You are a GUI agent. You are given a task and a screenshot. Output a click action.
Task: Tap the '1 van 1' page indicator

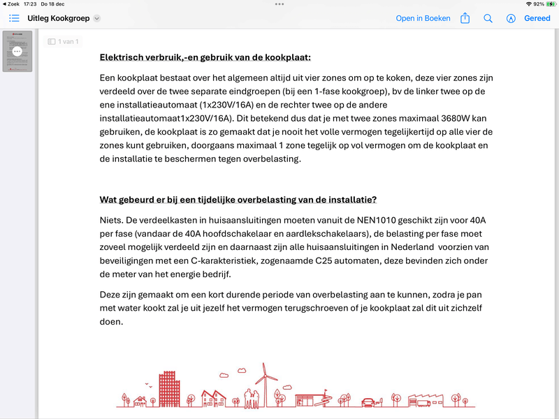click(63, 41)
